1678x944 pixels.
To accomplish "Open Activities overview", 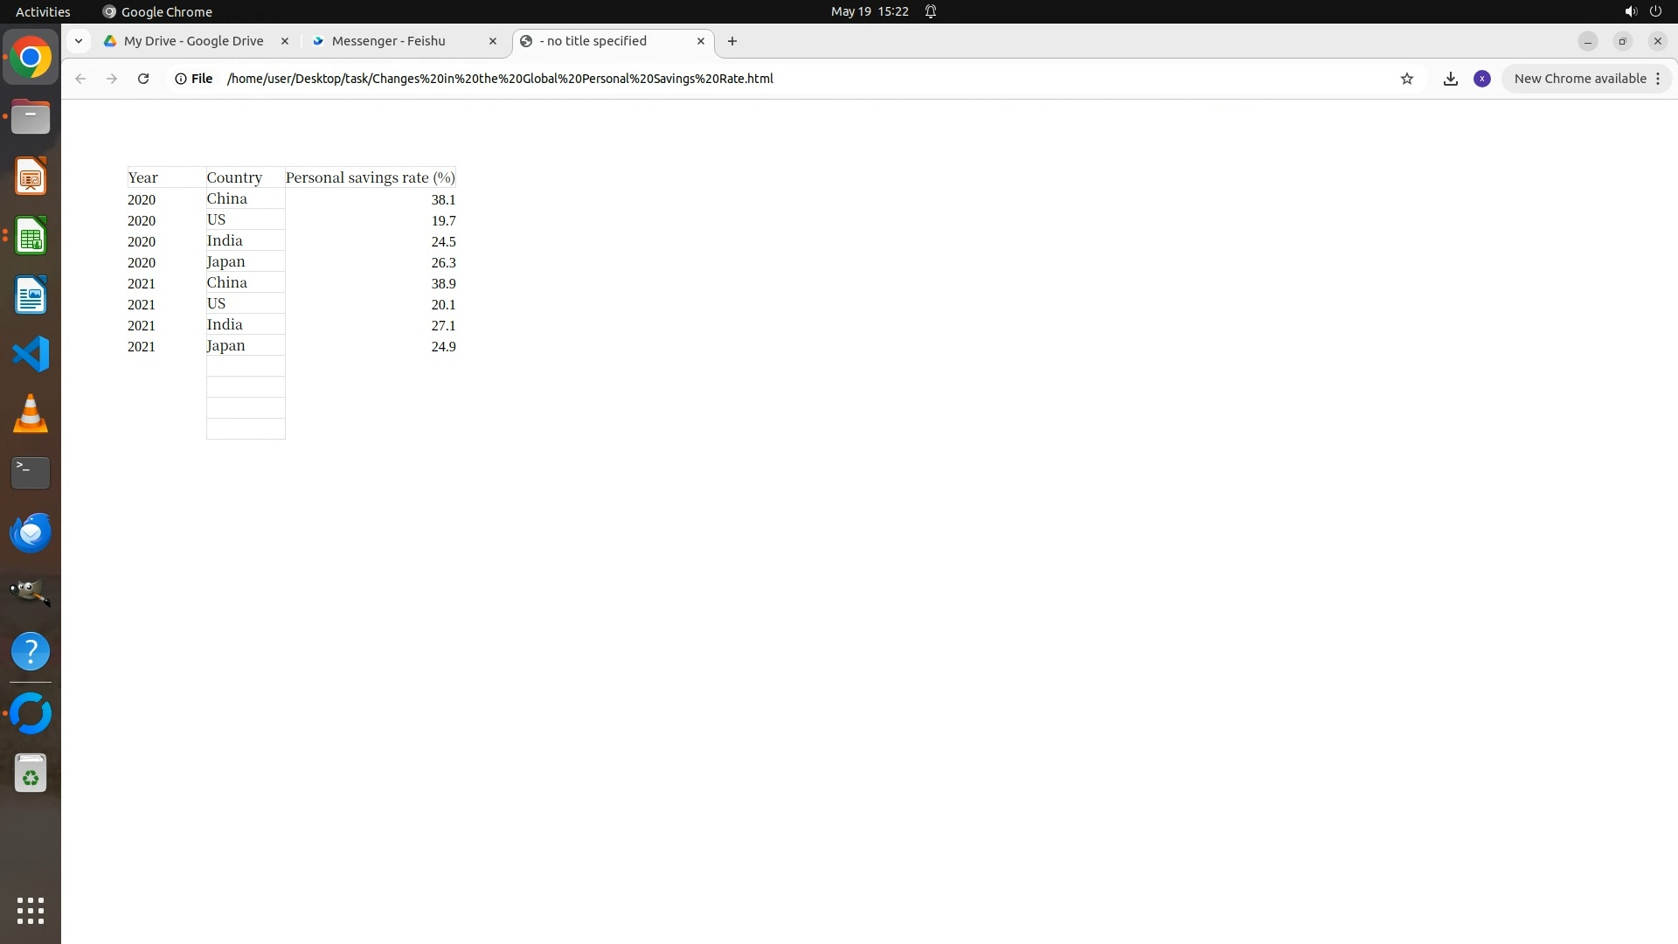I will pos(43,11).
